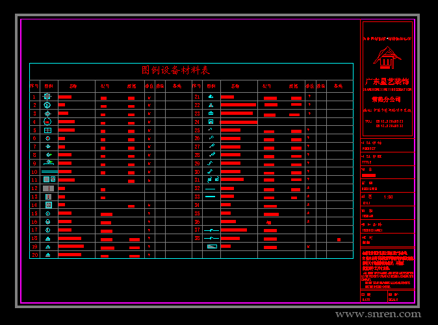Select the paired switch symbols in row 31
The height and width of the screenshot is (325, 438).
pyautogui.click(x=213, y=180)
